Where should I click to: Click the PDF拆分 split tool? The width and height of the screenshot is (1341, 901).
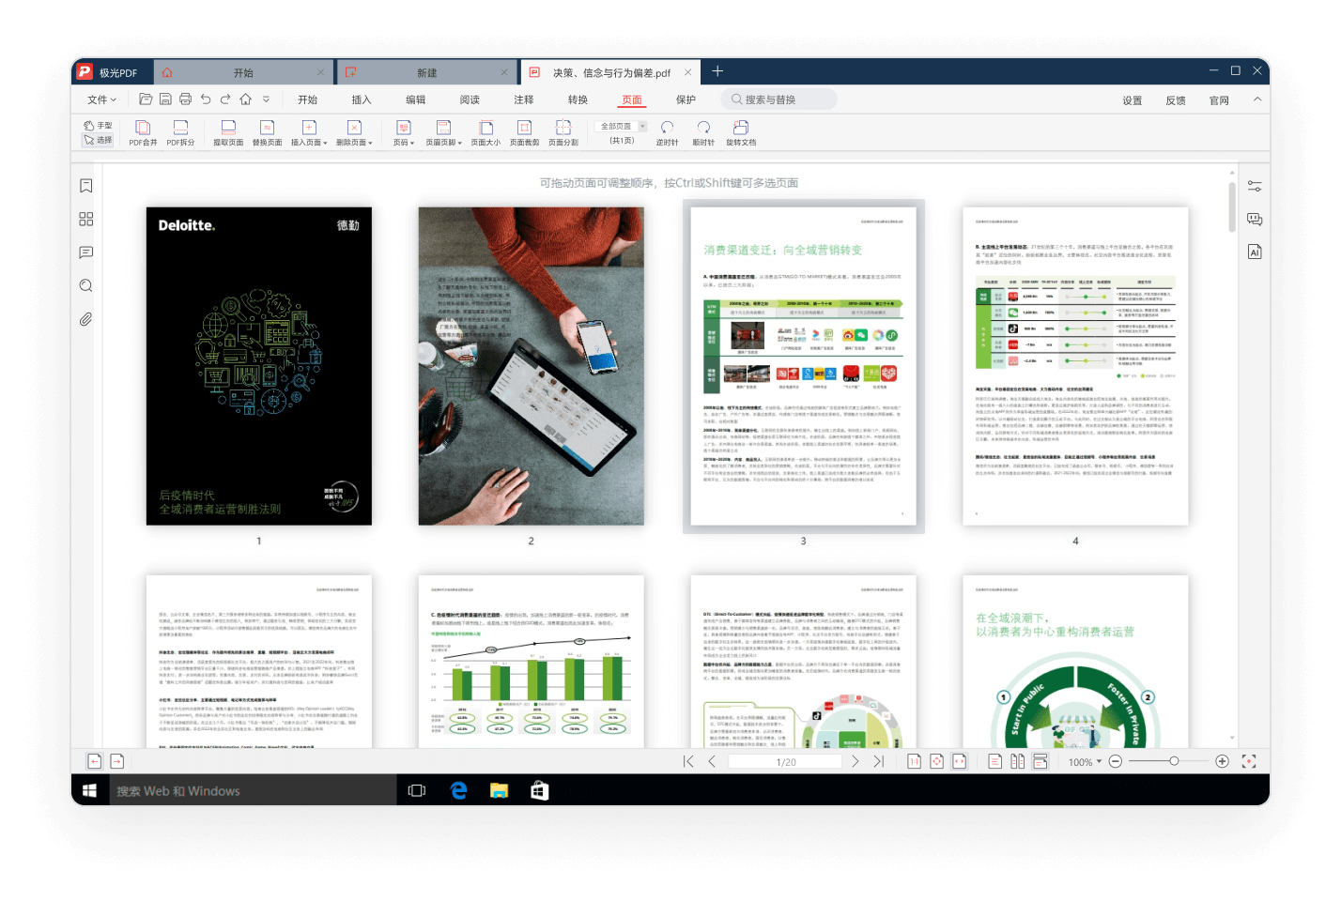point(180,131)
